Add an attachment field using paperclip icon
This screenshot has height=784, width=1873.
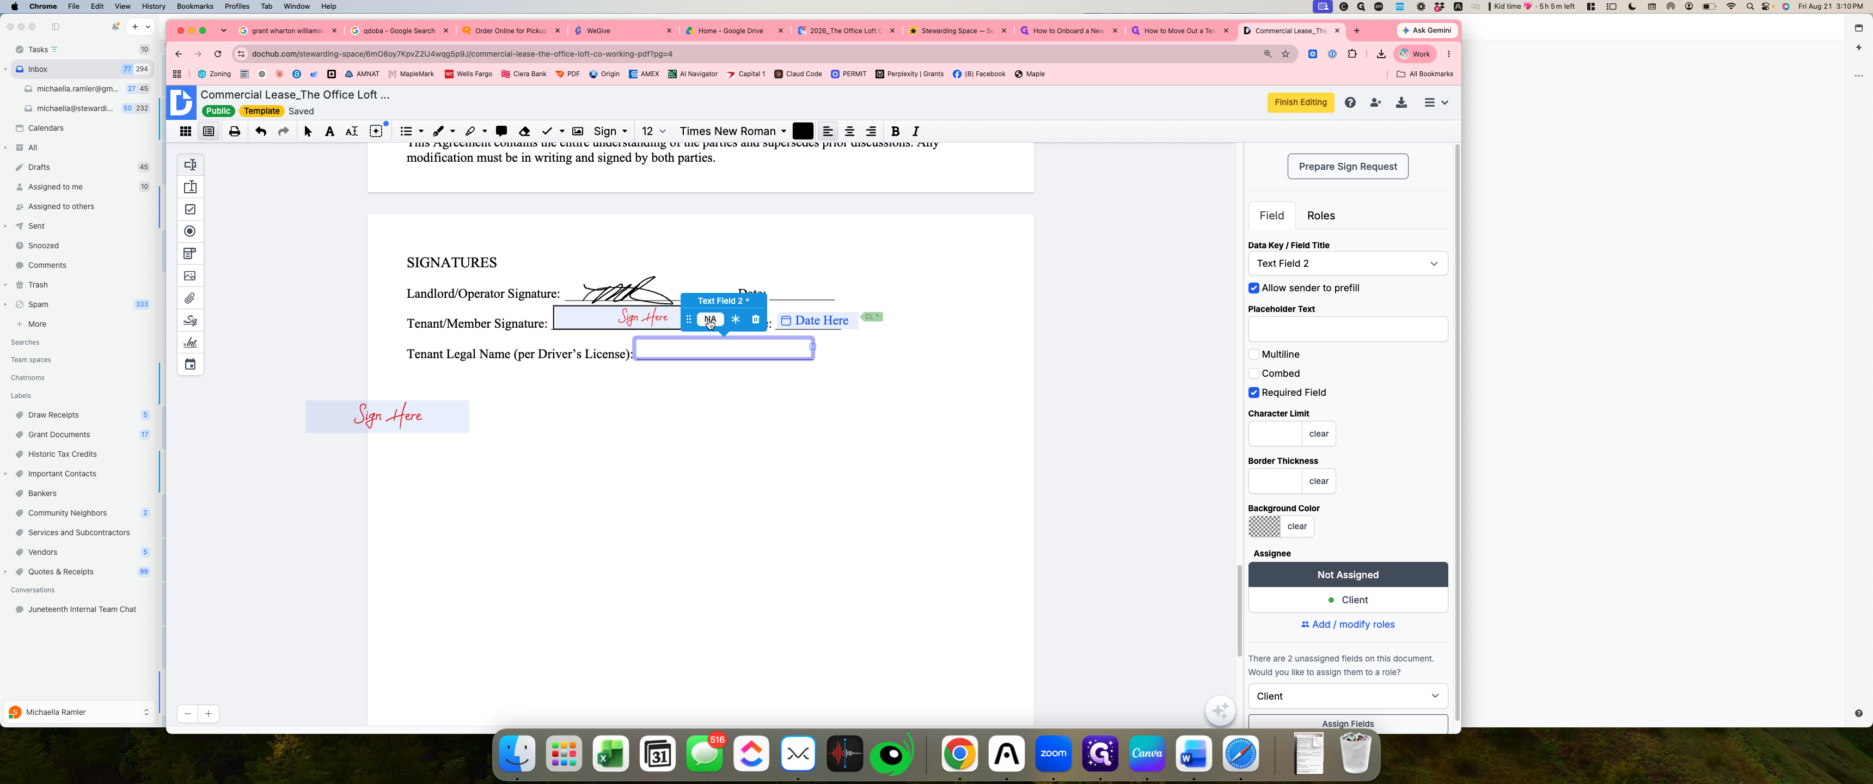pyautogui.click(x=190, y=298)
